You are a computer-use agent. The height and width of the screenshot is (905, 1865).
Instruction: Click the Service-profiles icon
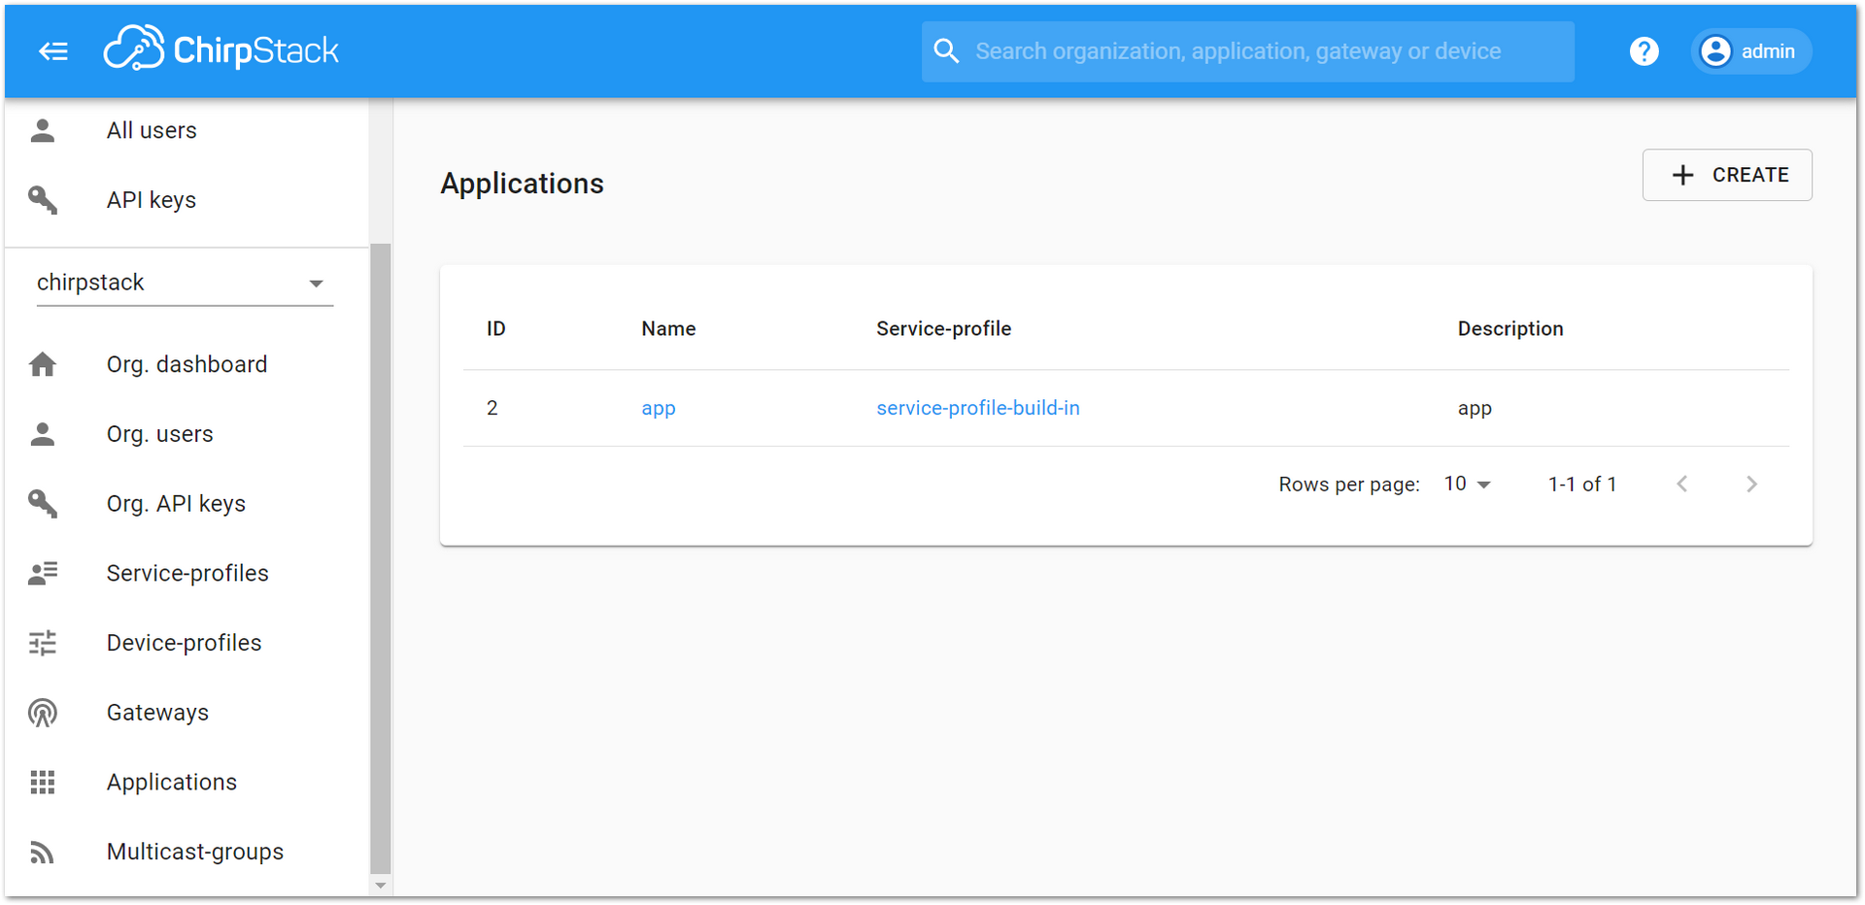coord(43,574)
